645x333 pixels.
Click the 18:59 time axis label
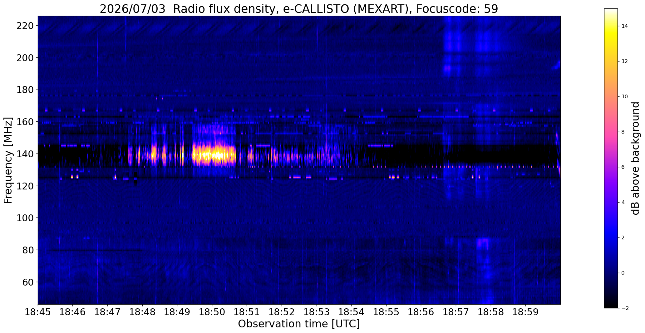526,312
